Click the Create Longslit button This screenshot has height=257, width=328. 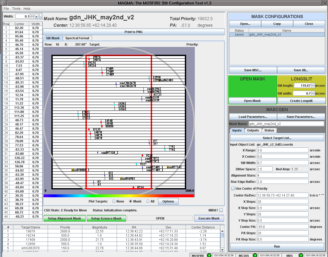pyautogui.click(x=302, y=101)
